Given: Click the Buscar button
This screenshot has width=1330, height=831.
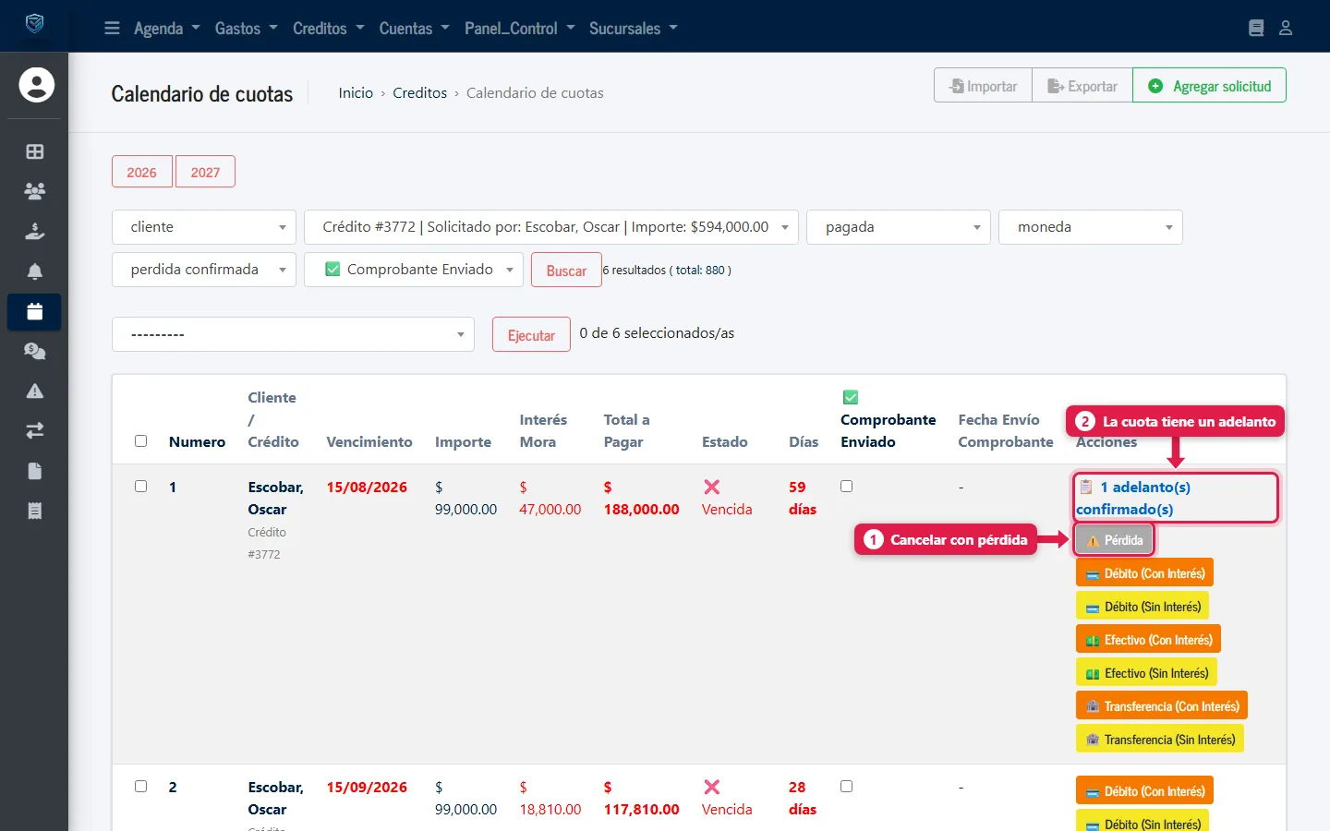Looking at the screenshot, I should tap(566, 271).
